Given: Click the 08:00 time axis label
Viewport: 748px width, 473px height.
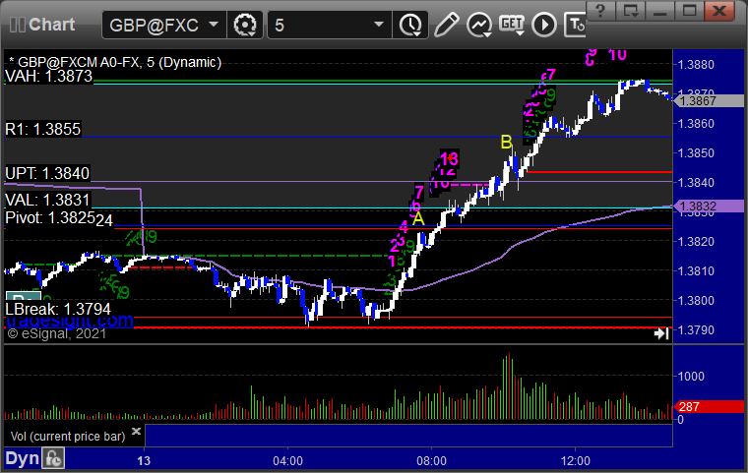Looking at the screenshot, I should tap(432, 461).
